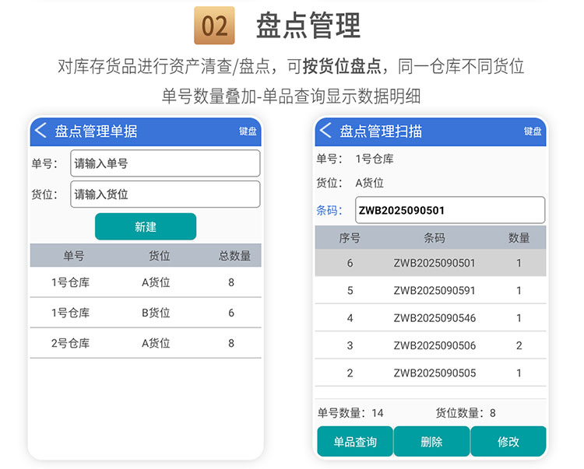Tap the 单品查询 button
The width and height of the screenshot is (584, 469).
pos(355,442)
